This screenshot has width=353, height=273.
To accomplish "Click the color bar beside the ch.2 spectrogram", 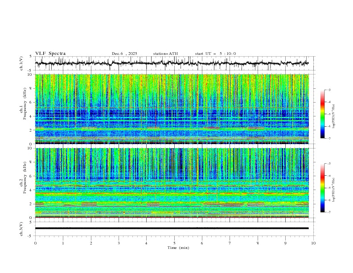I will [x=323, y=188].
